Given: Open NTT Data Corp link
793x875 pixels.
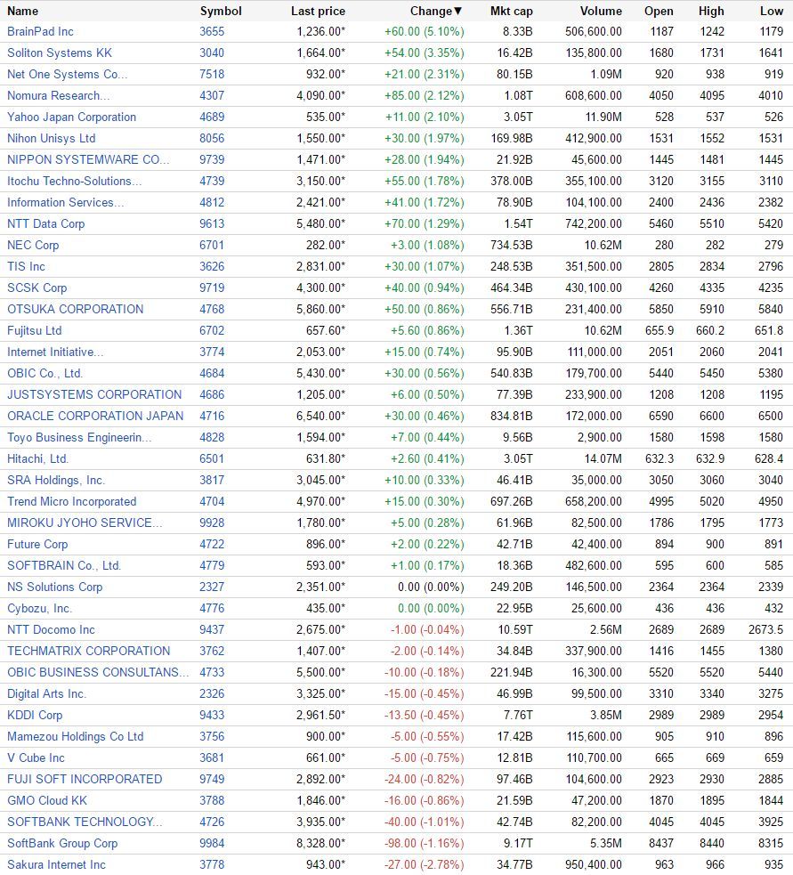Looking at the screenshot, I should click(x=45, y=223).
